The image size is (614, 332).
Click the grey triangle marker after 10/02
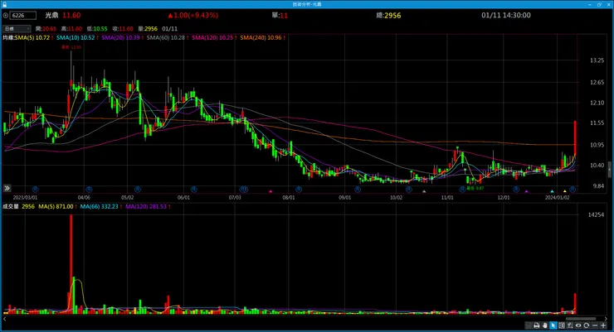point(424,191)
